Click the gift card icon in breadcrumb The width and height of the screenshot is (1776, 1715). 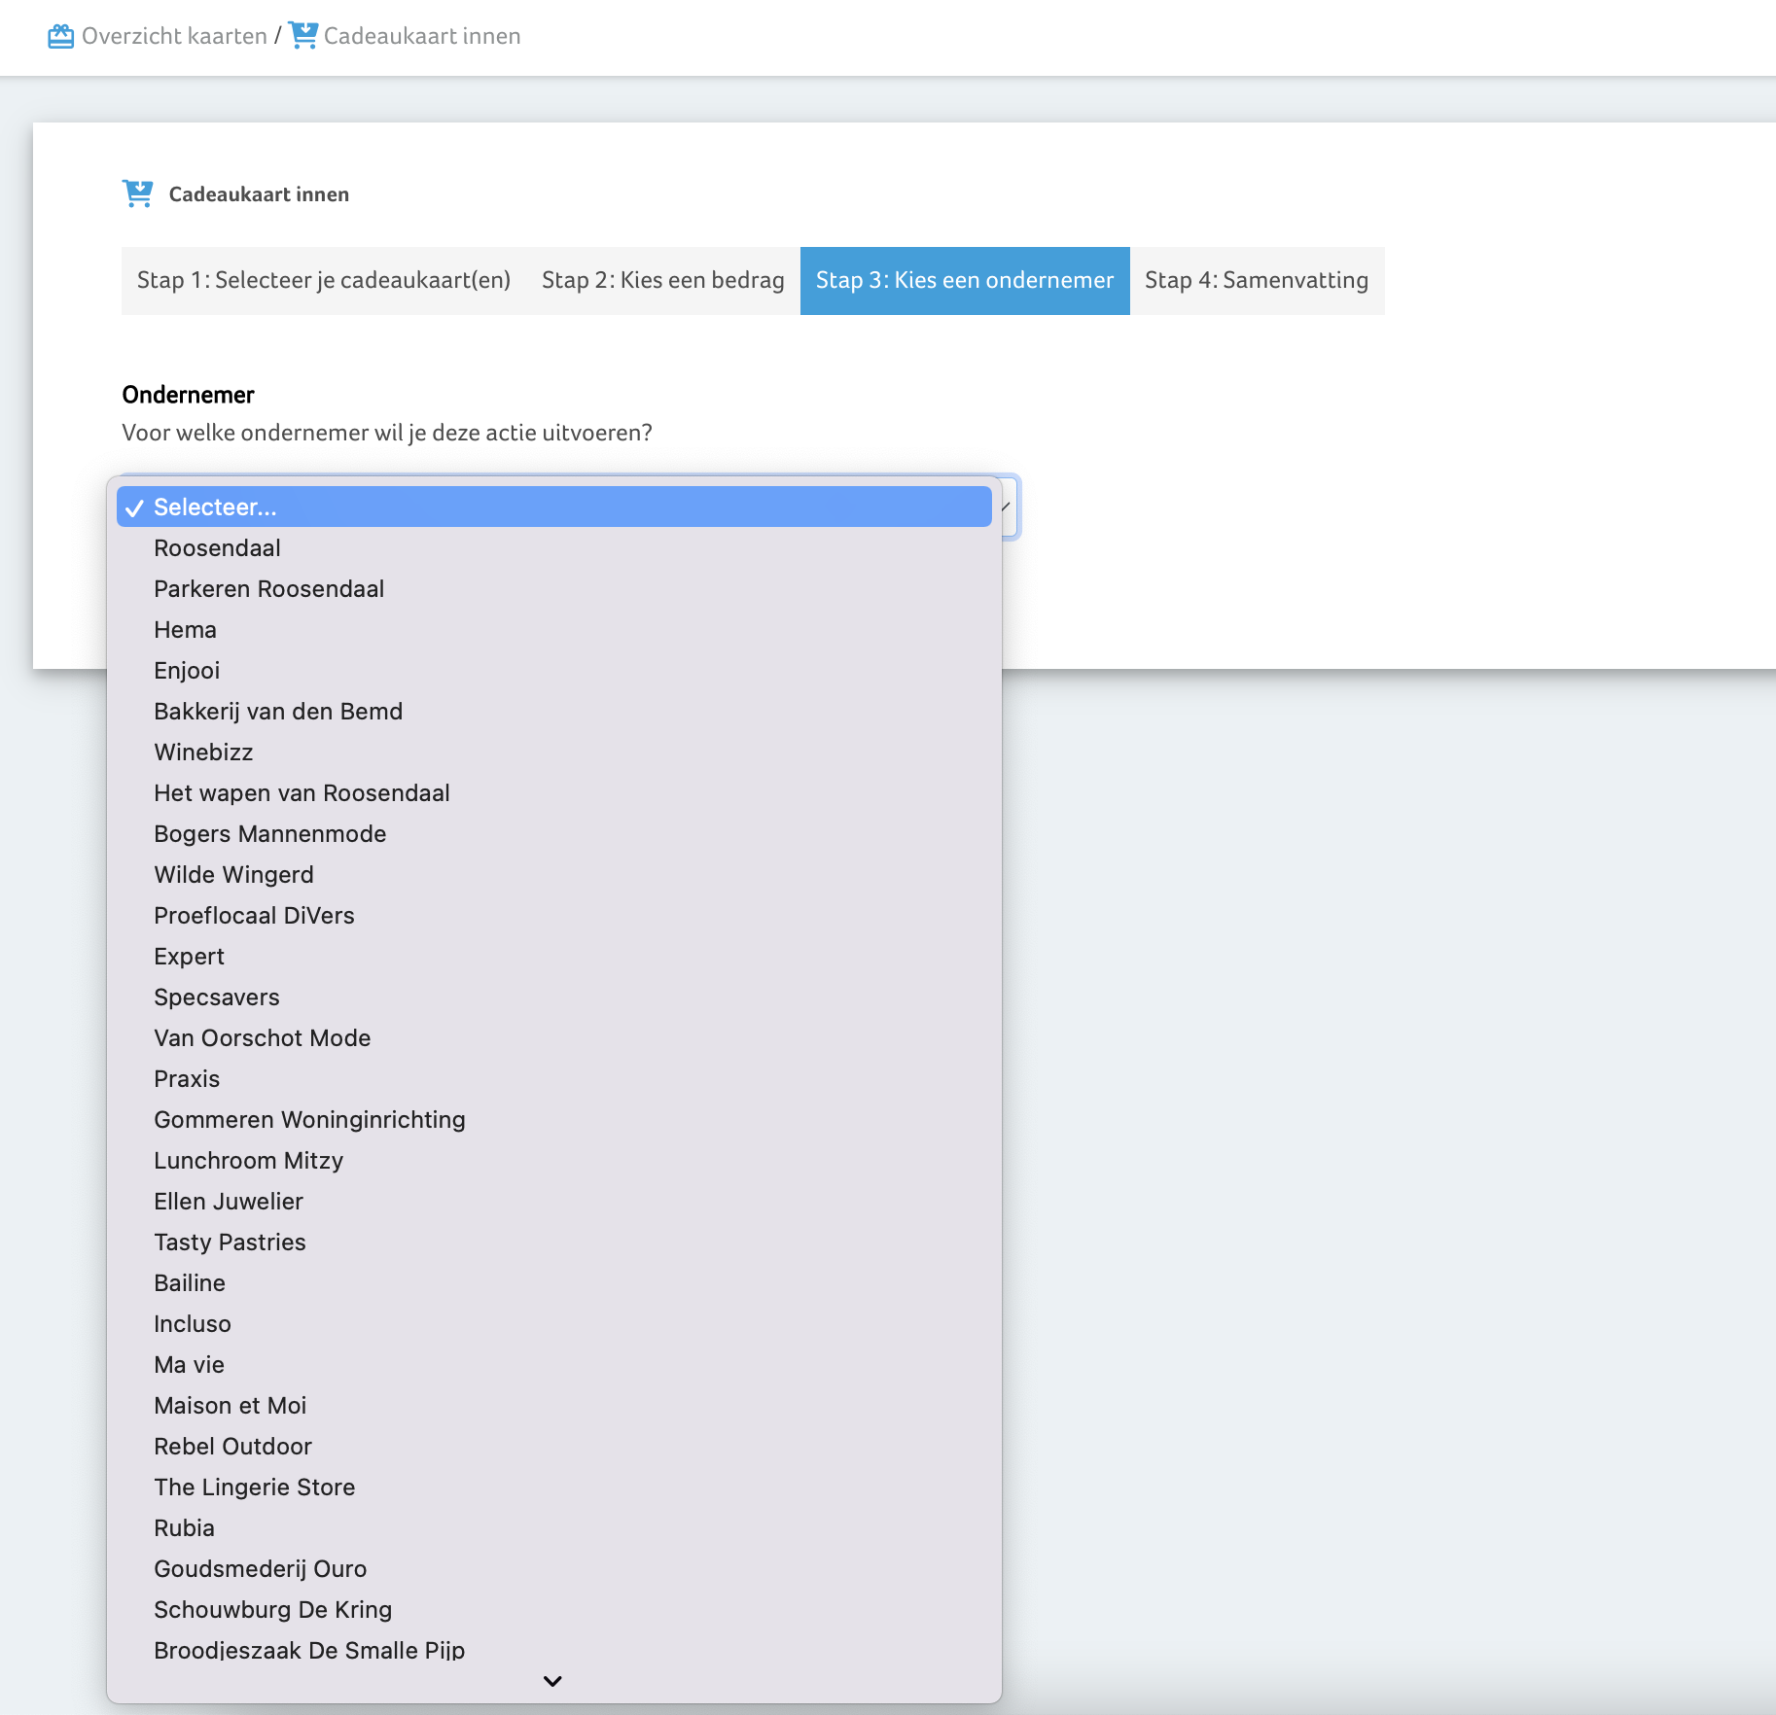[x=60, y=36]
